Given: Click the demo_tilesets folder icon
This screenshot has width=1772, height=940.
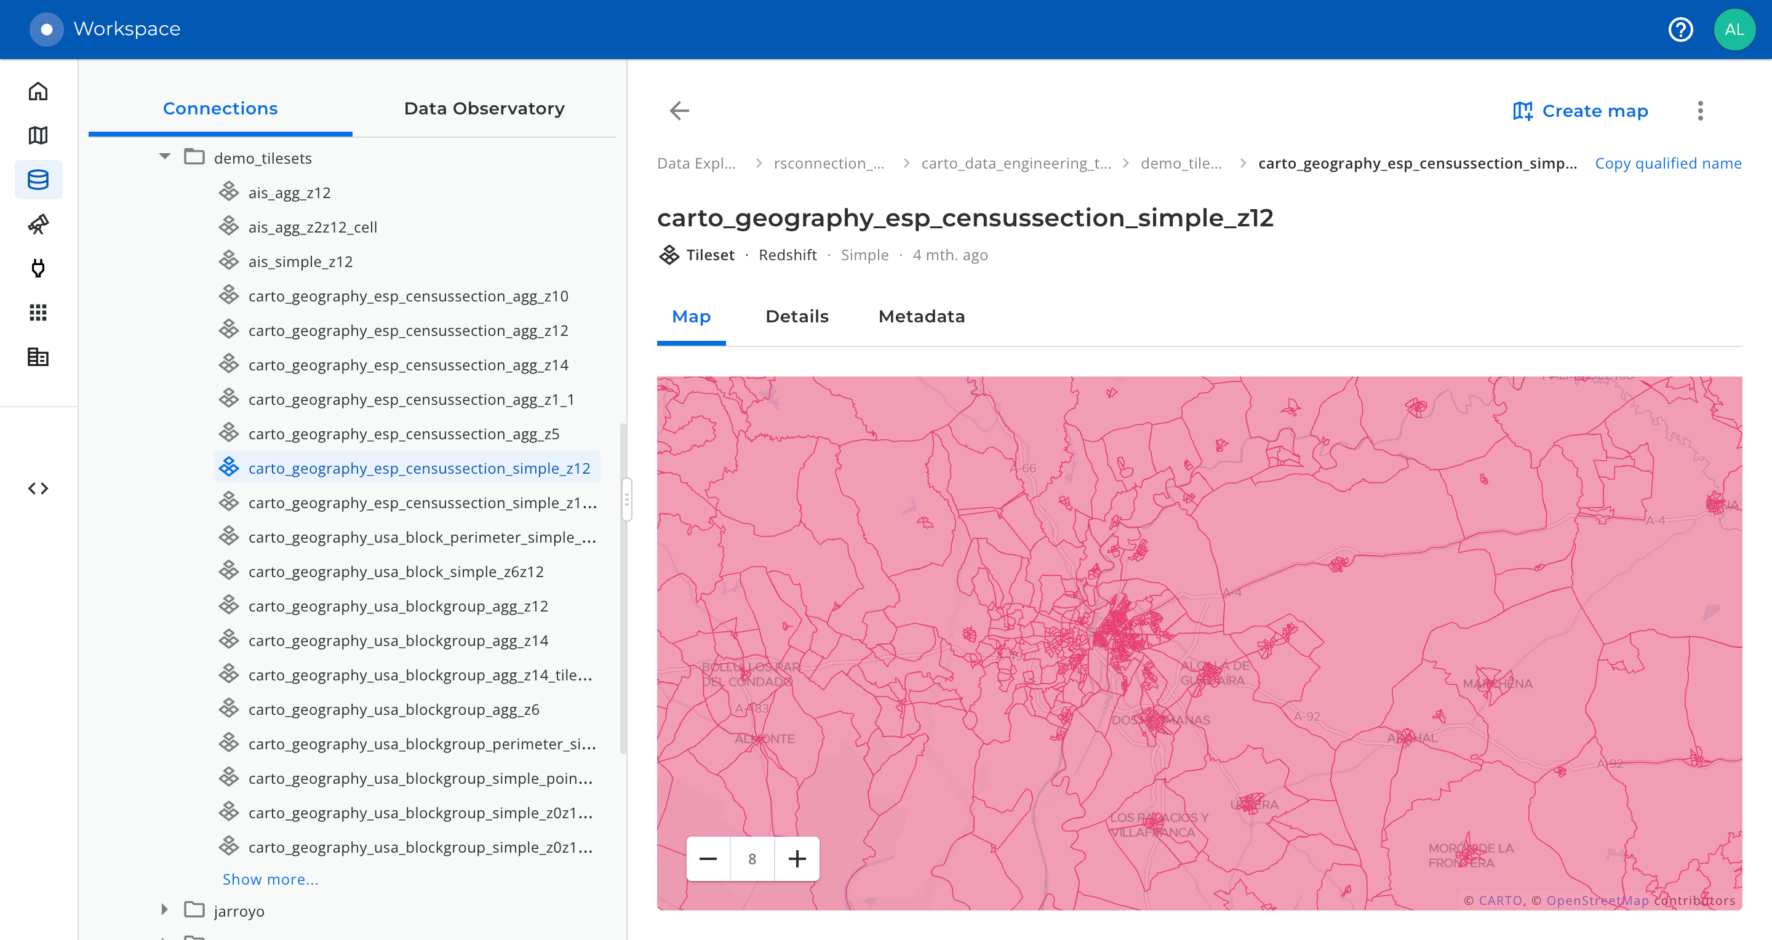Looking at the screenshot, I should coord(194,157).
